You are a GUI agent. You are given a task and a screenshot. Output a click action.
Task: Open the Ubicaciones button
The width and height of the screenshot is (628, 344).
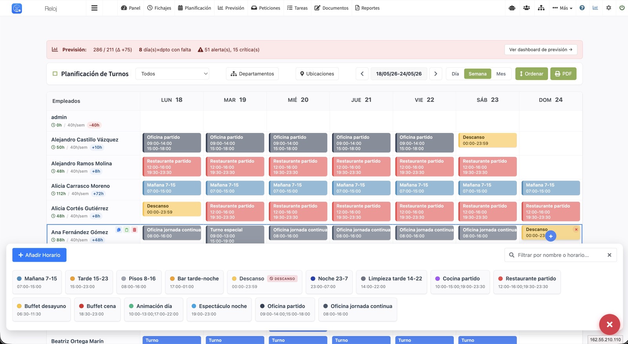317,74
